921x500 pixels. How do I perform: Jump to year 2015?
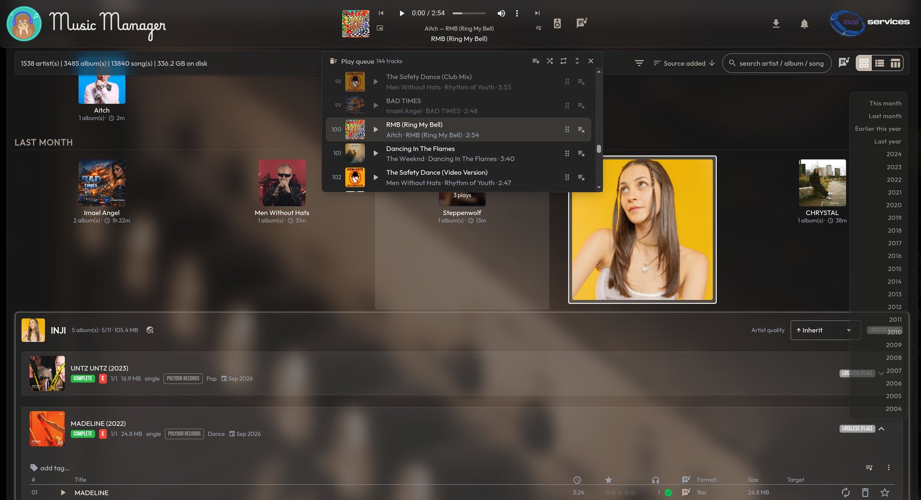[x=894, y=269]
